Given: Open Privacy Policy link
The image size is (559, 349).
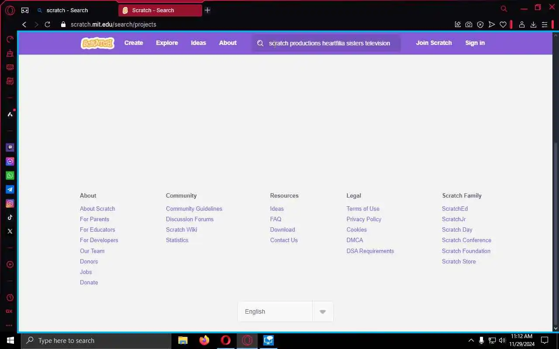Looking at the screenshot, I should point(364,219).
